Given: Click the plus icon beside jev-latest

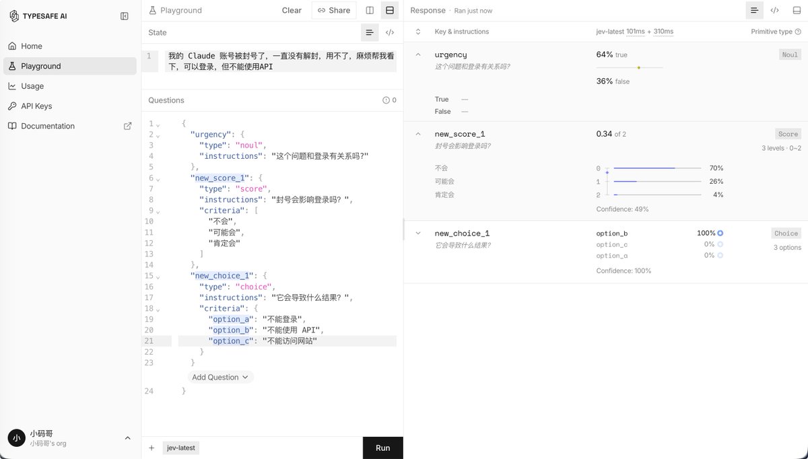Looking at the screenshot, I should pos(151,448).
